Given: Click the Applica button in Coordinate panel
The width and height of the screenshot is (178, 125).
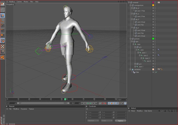Looking at the screenshot, I should click(121, 121).
